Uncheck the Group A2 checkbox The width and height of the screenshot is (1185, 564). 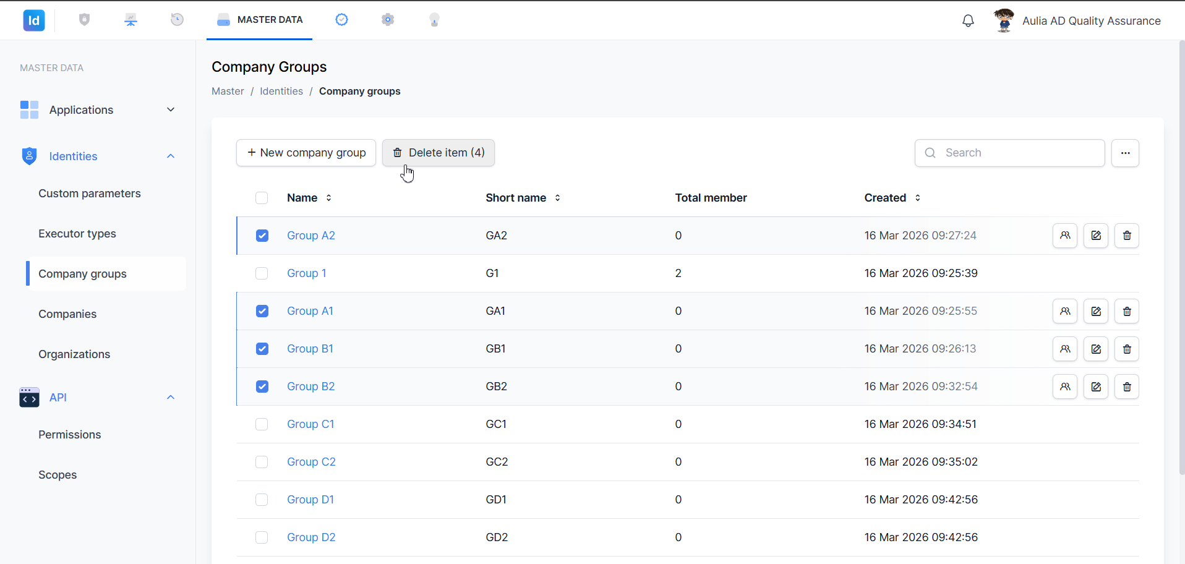coord(262,236)
